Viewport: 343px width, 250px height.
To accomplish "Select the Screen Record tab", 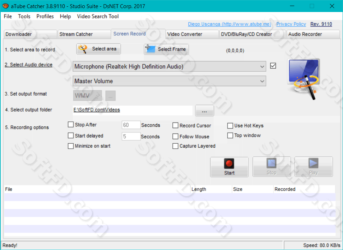I will [138, 34].
